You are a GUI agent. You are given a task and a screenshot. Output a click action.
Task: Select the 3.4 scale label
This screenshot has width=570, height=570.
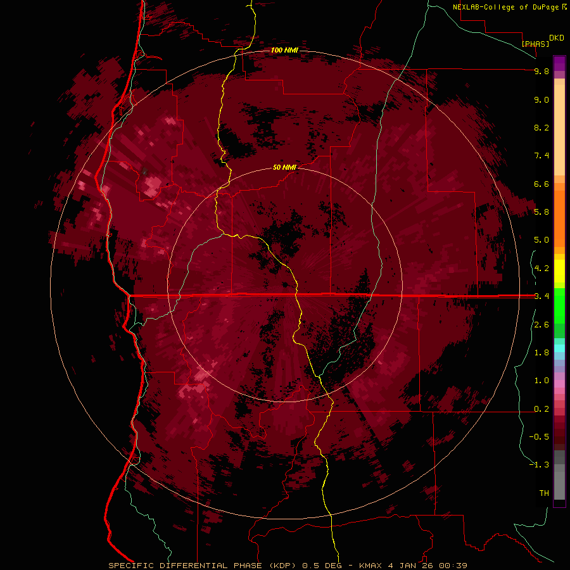point(541,296)
